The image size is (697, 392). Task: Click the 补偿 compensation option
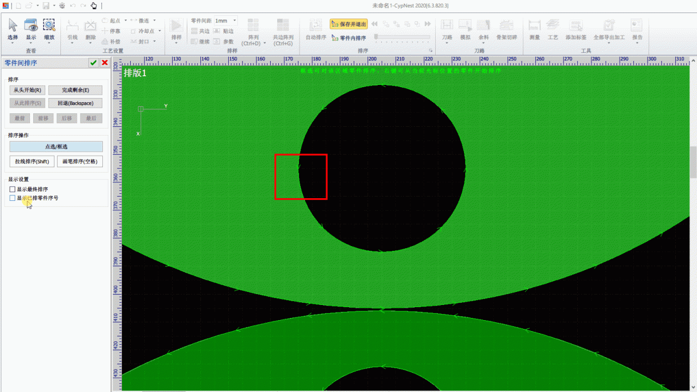(x=111, y=41)
